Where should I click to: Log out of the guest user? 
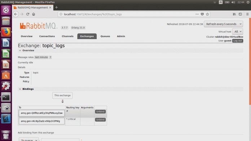point(238,41)
